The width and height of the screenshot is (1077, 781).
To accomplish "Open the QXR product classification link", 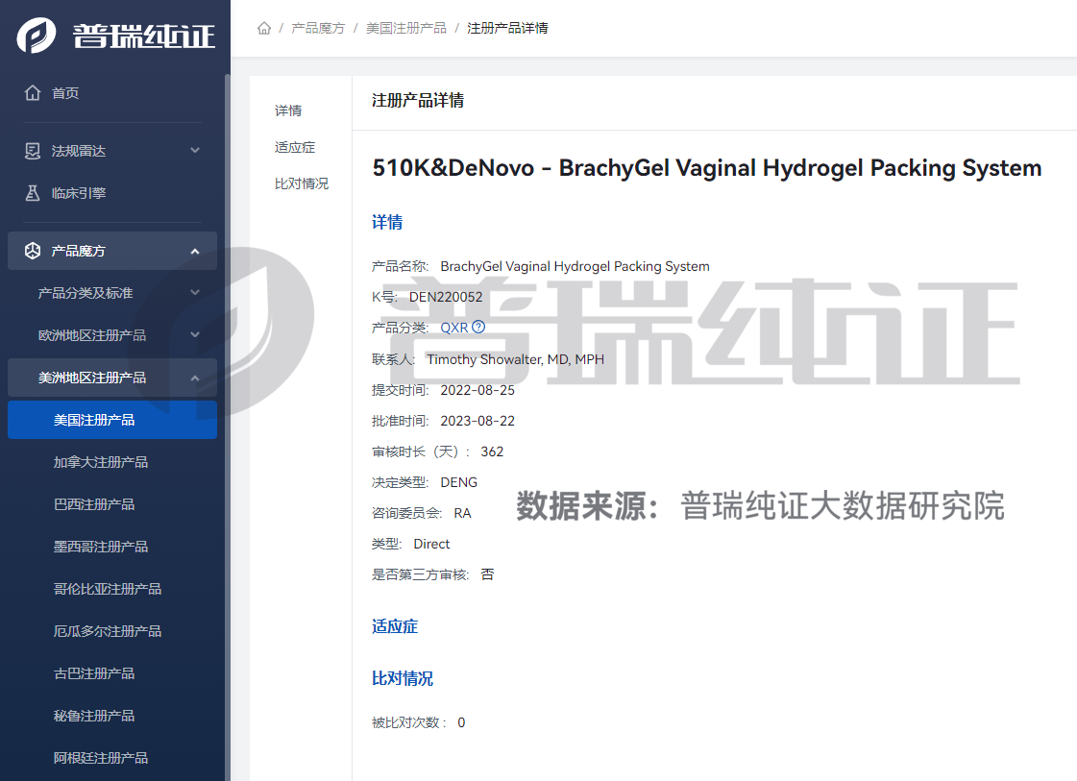I will [454, 328].
